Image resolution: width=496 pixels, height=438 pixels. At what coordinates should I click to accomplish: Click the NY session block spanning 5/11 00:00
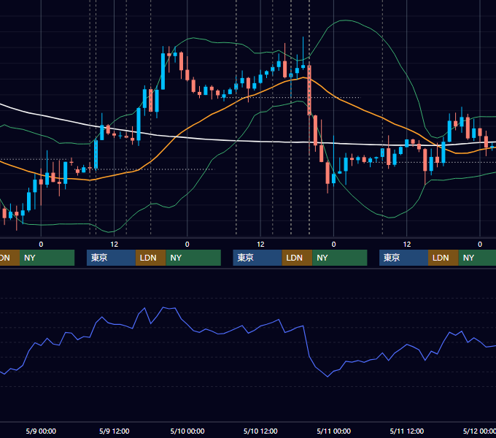340,258
